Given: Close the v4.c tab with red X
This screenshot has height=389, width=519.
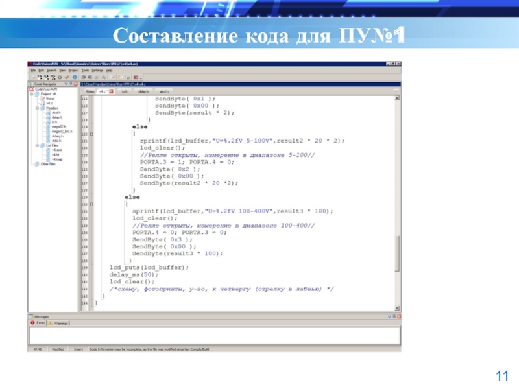Looking at the screenshot, I should point(111,91).
